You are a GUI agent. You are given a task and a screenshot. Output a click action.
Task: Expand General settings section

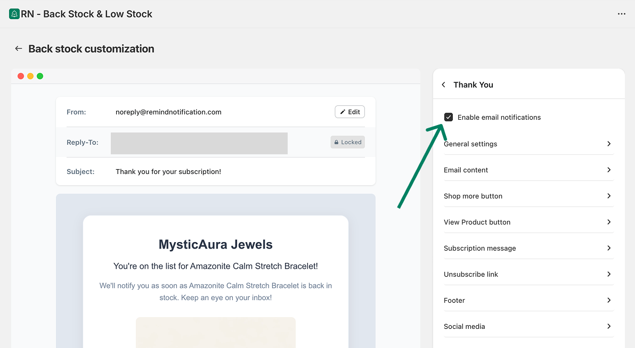(x=528, y=144)
